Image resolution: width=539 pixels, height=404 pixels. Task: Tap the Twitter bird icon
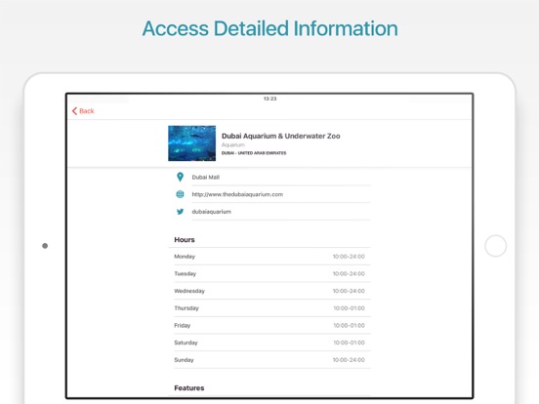[180, 212]
